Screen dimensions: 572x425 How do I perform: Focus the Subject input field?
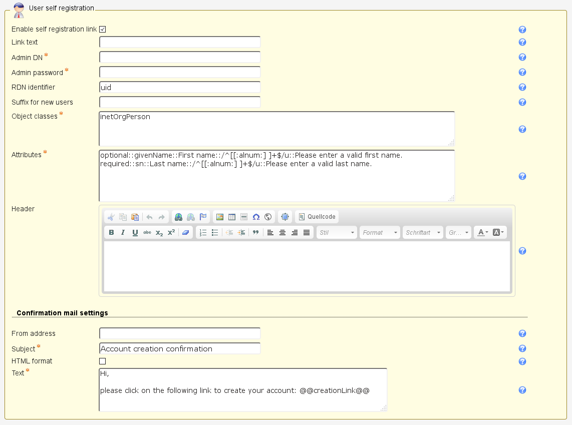pos(180,348)
